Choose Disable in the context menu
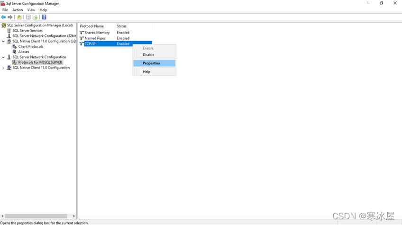402x225 pixels. tap(155, 55)
